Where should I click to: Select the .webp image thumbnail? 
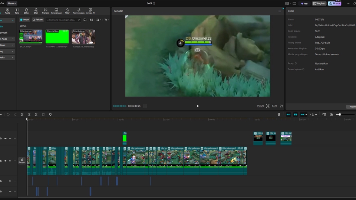pyautogui.click(x=83, y=36)
